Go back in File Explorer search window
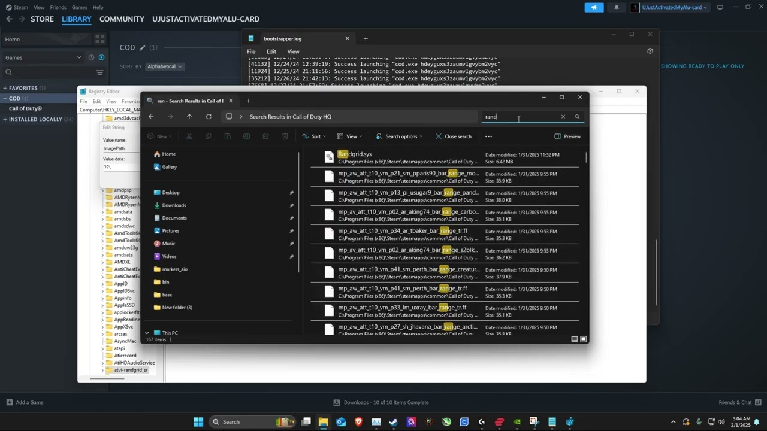Screen dimensions: 767x431 pyautogui.click(x=151, y=117)
